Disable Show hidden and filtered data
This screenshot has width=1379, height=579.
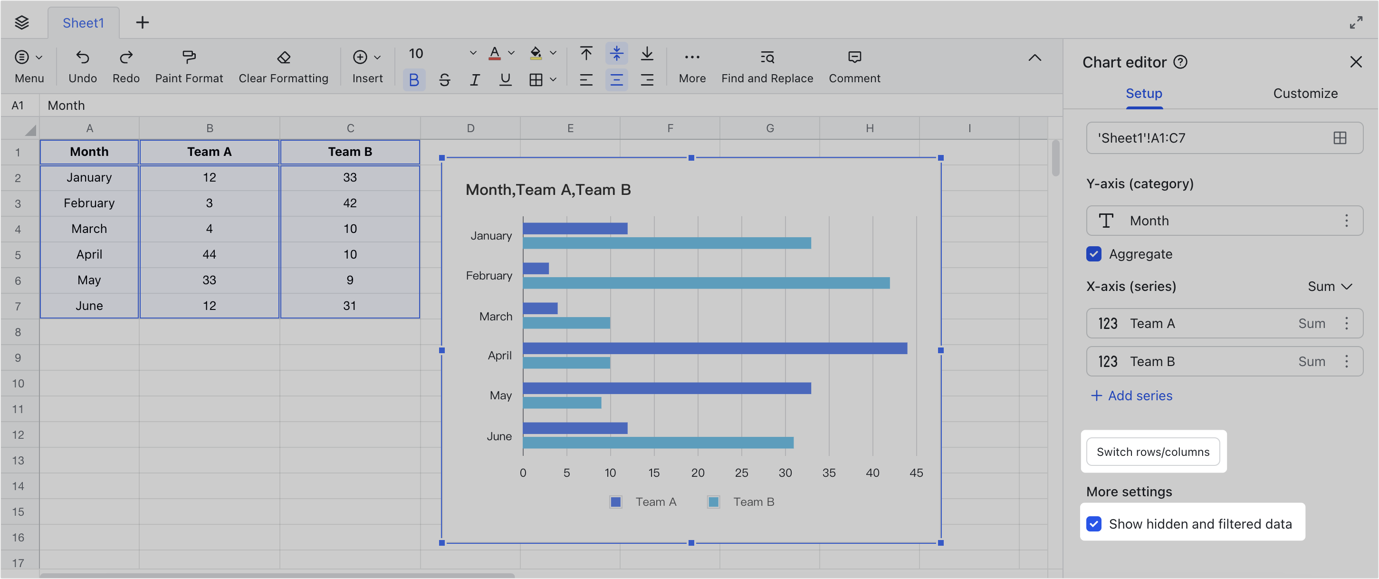[x=1094, y=524]
